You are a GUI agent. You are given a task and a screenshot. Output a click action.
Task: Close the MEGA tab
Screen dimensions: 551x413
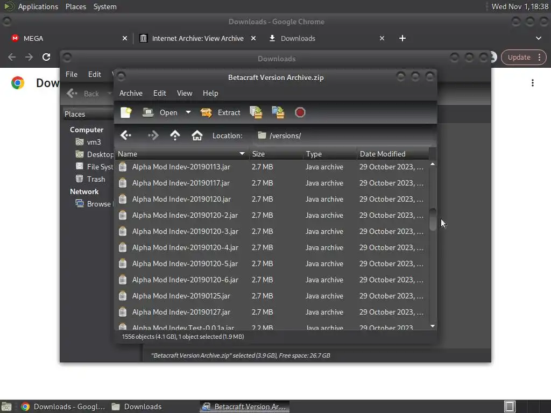point(125,38)
